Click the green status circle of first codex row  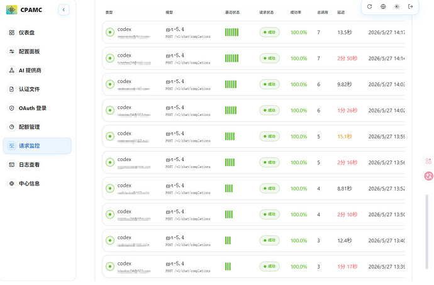pyautogui.click(x=110, y=33)
